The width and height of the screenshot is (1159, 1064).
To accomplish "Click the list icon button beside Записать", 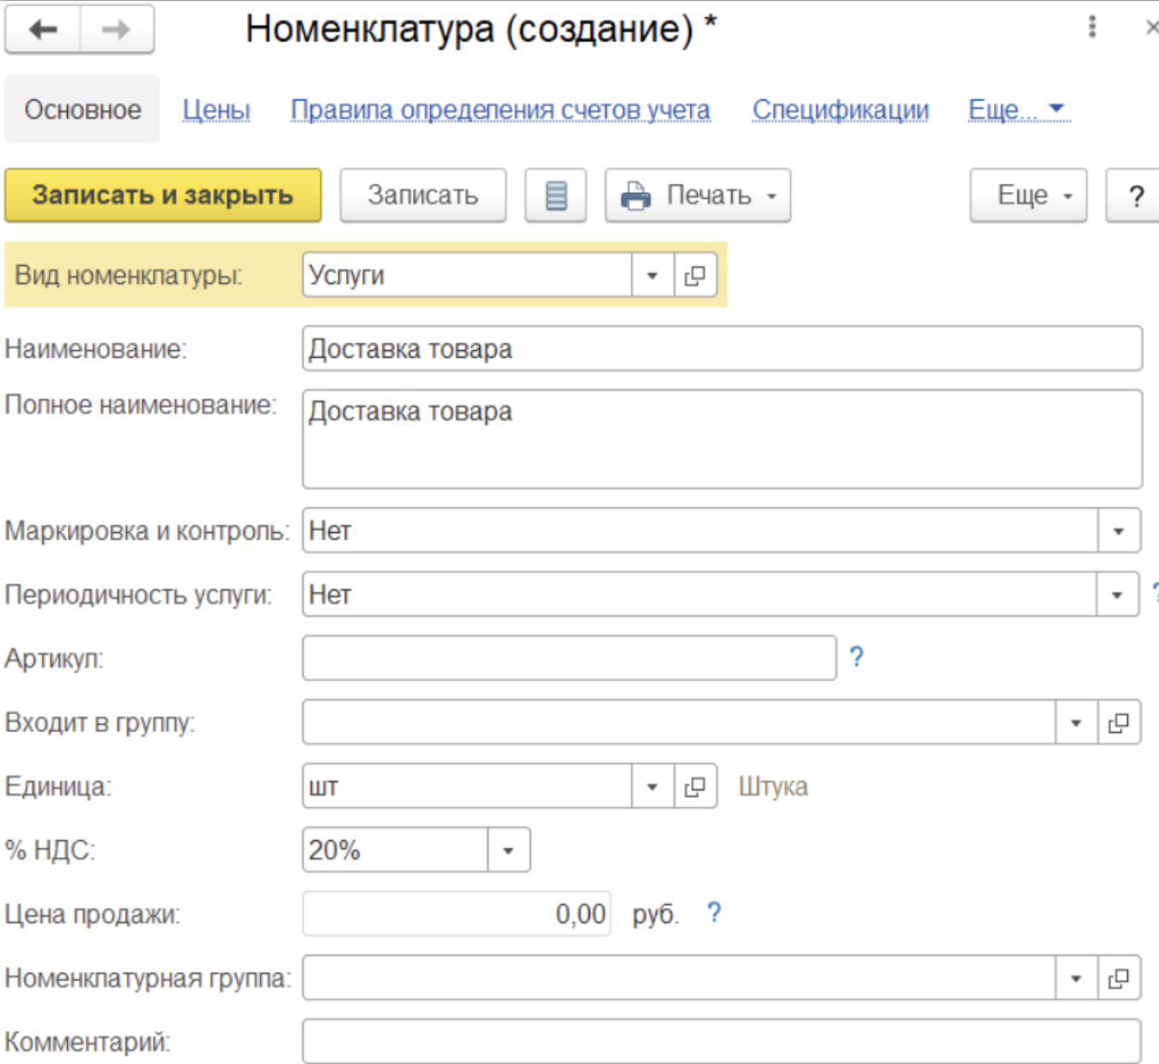I will [555, 196].
